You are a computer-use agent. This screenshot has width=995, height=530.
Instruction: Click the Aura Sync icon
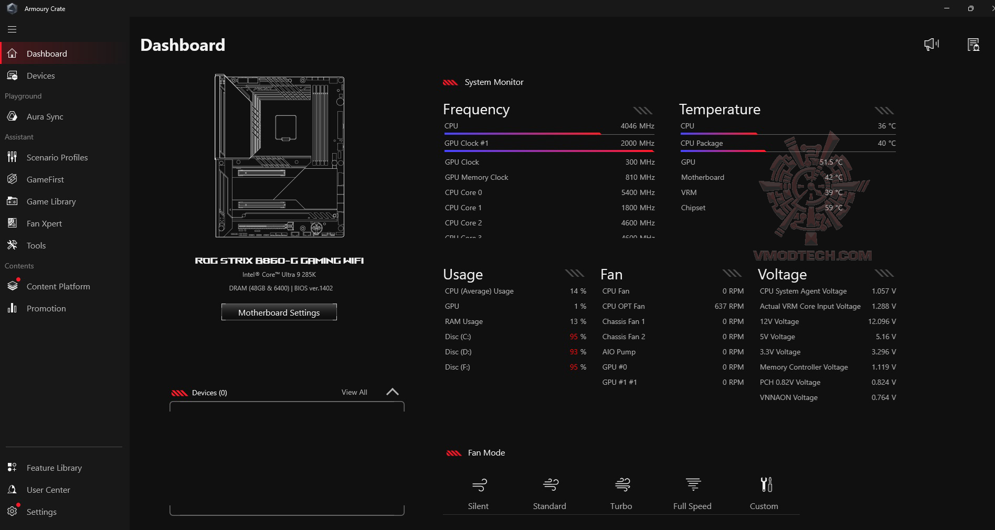[12, 116]
